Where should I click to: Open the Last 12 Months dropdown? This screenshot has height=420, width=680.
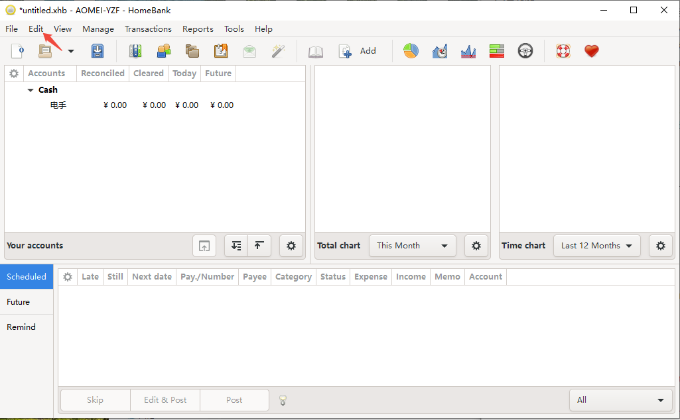pos(596,246)
